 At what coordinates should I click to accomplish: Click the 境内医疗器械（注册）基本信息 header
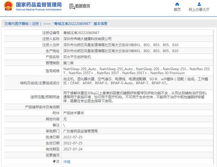point(56,23)
